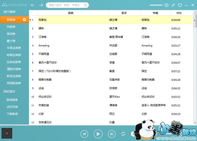Select song 幻梦 in row 12

(x=41, y=114)
